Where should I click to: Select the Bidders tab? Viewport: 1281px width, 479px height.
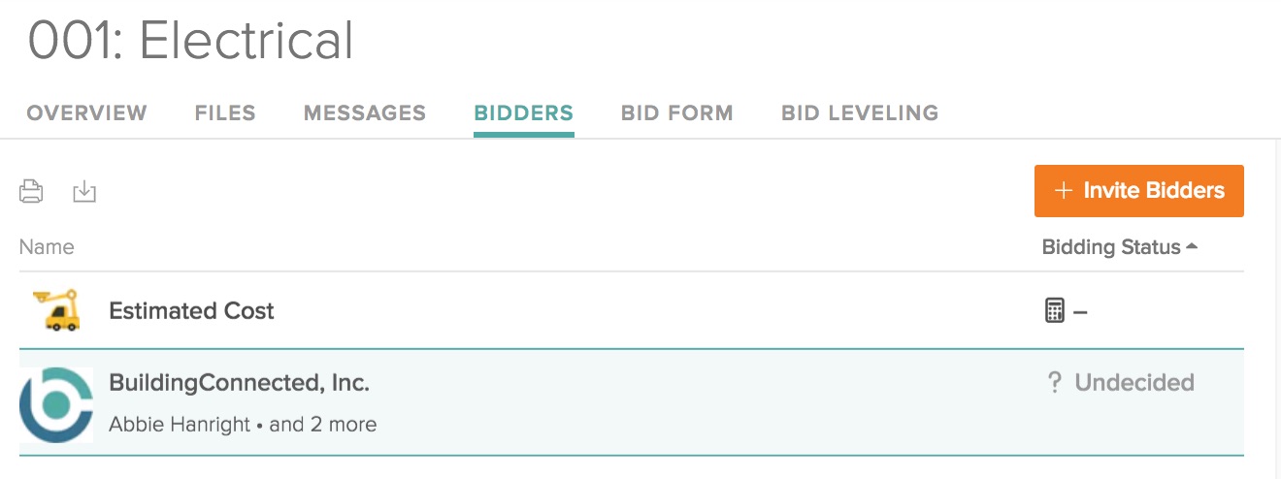(523, 113)
